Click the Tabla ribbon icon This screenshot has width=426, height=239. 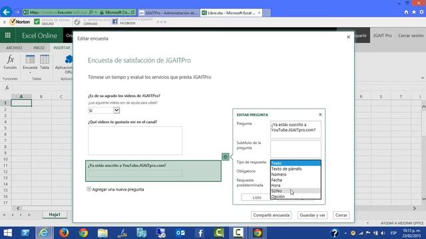click(45, 59)
